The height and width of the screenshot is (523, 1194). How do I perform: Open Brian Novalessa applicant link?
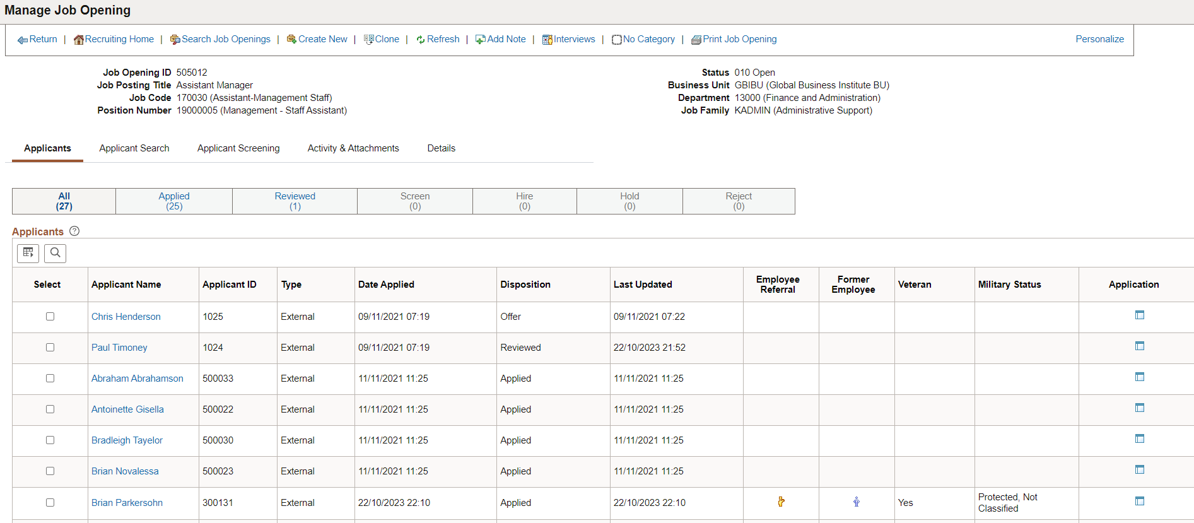pos(125,471)
